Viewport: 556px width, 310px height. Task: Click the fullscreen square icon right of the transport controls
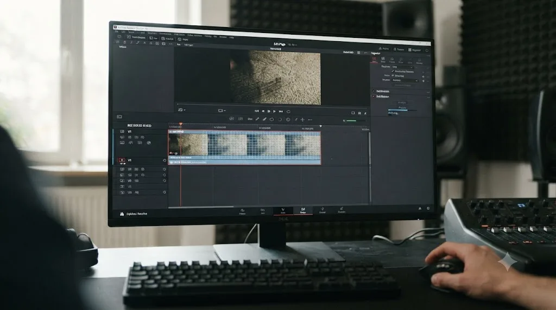pos(353,113)
